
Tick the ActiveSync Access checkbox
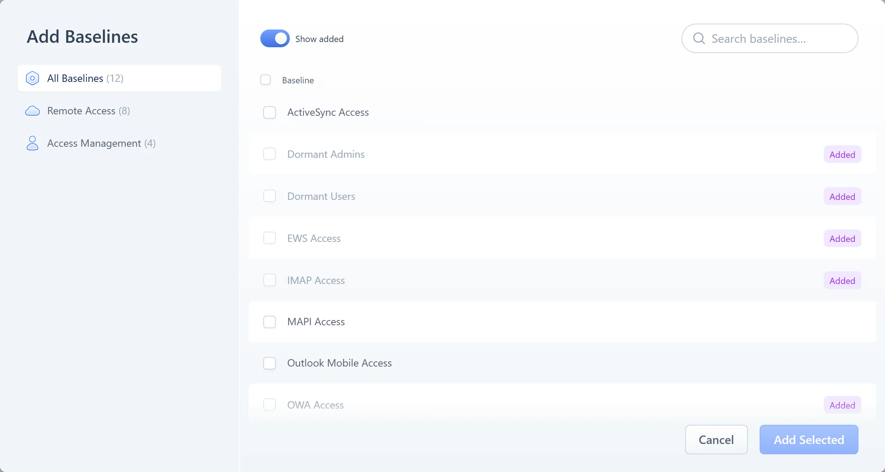point(270,112)
